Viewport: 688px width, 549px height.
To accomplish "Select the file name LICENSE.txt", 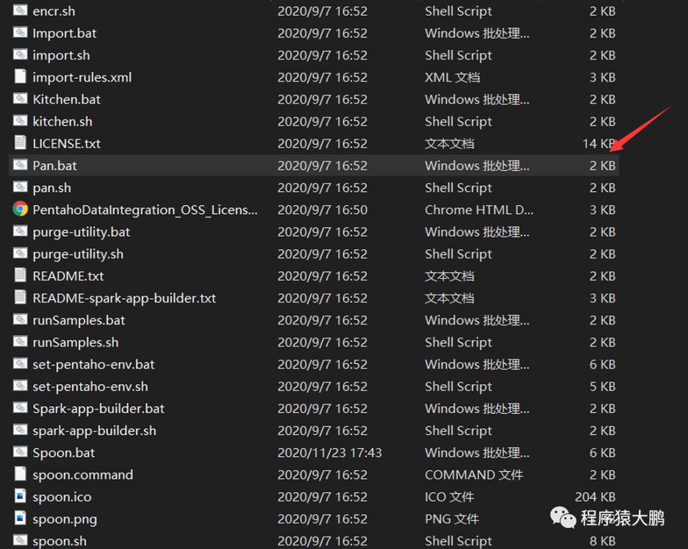I will (67, 143).
